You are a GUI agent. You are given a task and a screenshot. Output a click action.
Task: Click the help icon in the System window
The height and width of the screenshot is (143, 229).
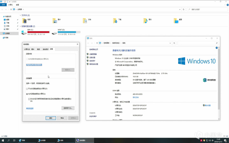pos(217,48)
